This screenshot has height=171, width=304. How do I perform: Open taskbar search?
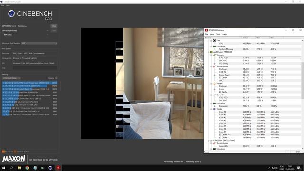(11, 168)
